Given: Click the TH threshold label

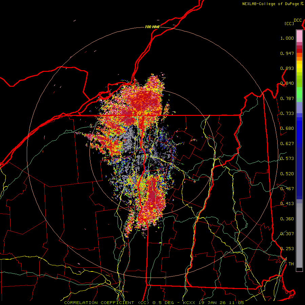Looking at the screenshot, I should pyautogui.click(x=291, y=264).
